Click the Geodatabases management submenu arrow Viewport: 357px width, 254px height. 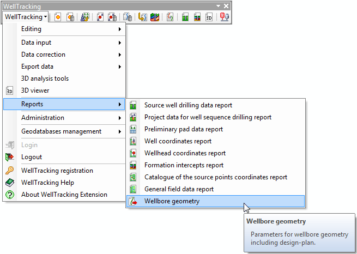coord(120,131)
